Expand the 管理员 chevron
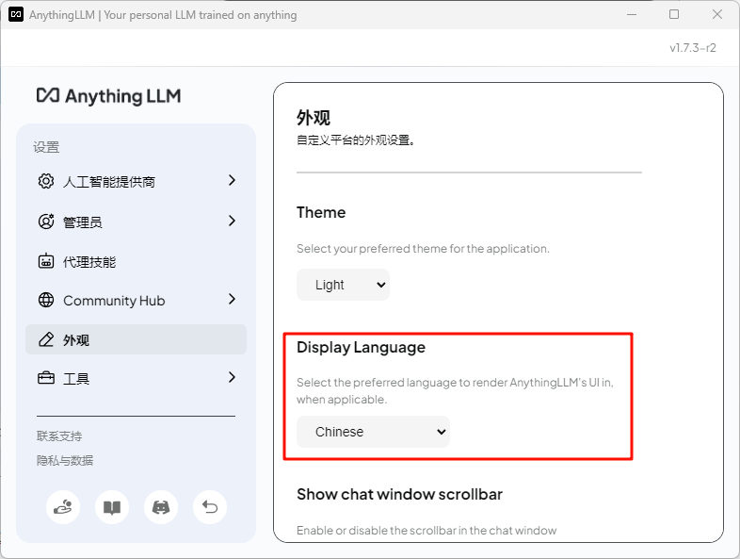740x559 pixels. (x=232, y=221)
